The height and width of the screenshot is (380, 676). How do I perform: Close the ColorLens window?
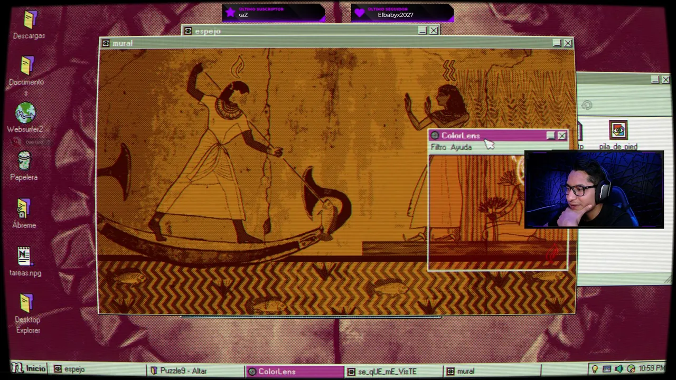pyautogui.click(x=562, y=136)
